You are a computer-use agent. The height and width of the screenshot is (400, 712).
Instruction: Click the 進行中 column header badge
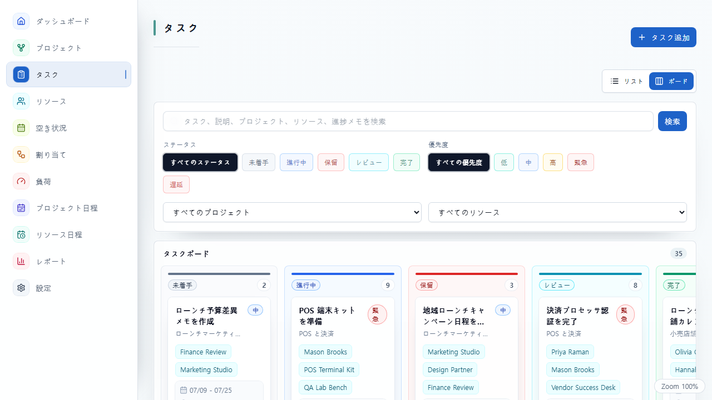pos(306,285)
